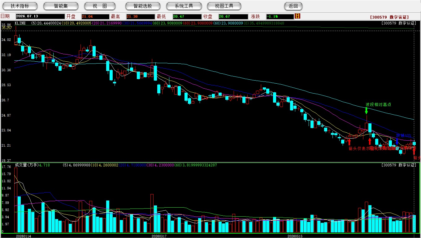
Task: Open the 技术指标 menu button
Action: (x=20, y=6)
